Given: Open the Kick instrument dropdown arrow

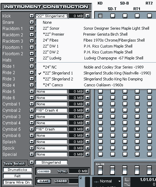Looking at the screenshot, I should pyautogui.click(x=32, y=16).
